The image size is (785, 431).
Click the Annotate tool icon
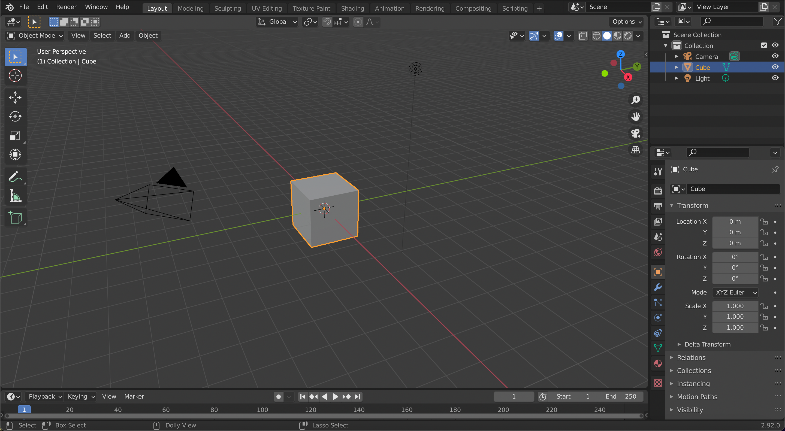pyautogui.click(x=14, y=176)
